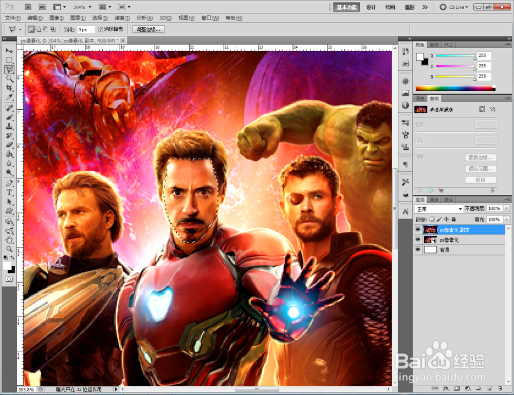Select the 设计 workspace
This screenshot has width=514, height=395.
[371, 7]
